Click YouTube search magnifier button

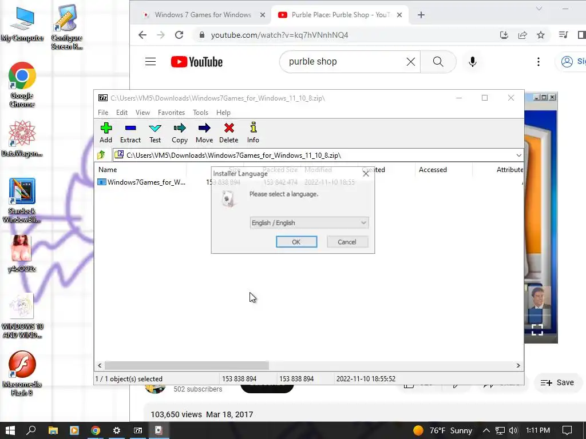[438, 62]
